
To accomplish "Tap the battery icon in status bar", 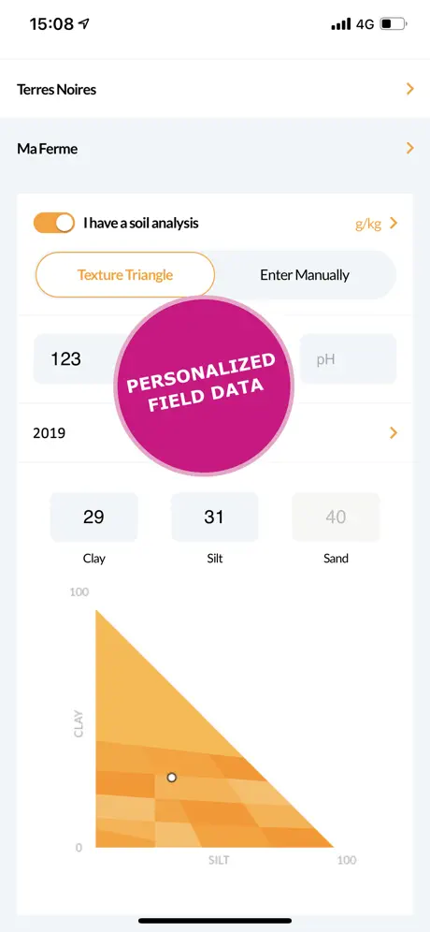I will 394,24.
